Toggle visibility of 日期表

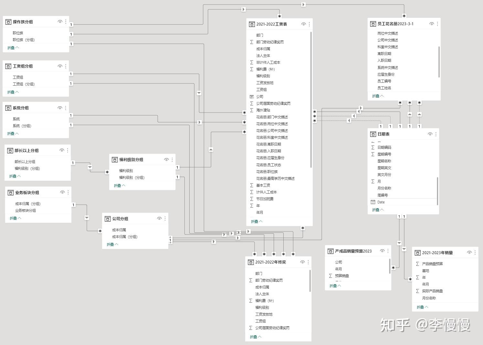[430, 134]
